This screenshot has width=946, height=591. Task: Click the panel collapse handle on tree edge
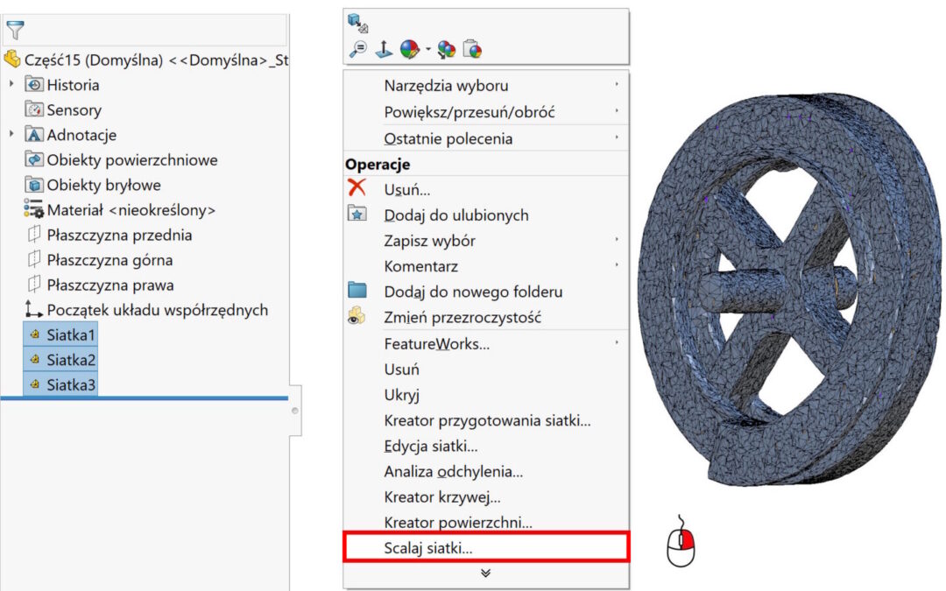click(295, 410)
